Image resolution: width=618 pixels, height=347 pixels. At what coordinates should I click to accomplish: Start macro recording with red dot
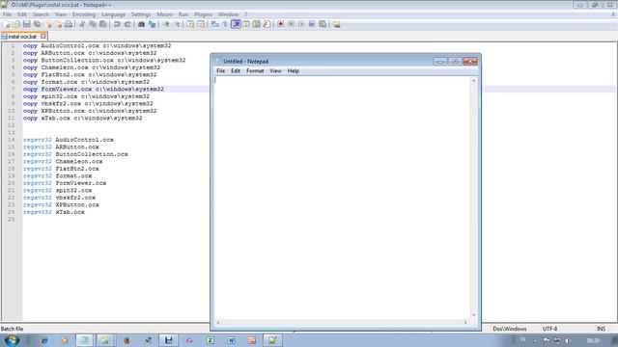point(281,24)
